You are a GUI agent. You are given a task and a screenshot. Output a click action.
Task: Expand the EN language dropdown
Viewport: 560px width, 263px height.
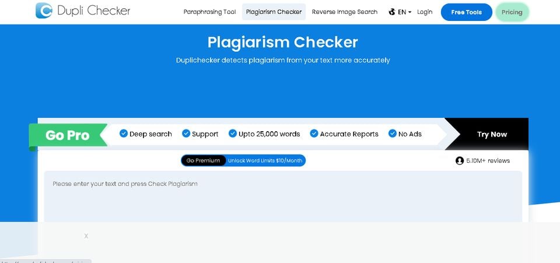coord(405,12)
